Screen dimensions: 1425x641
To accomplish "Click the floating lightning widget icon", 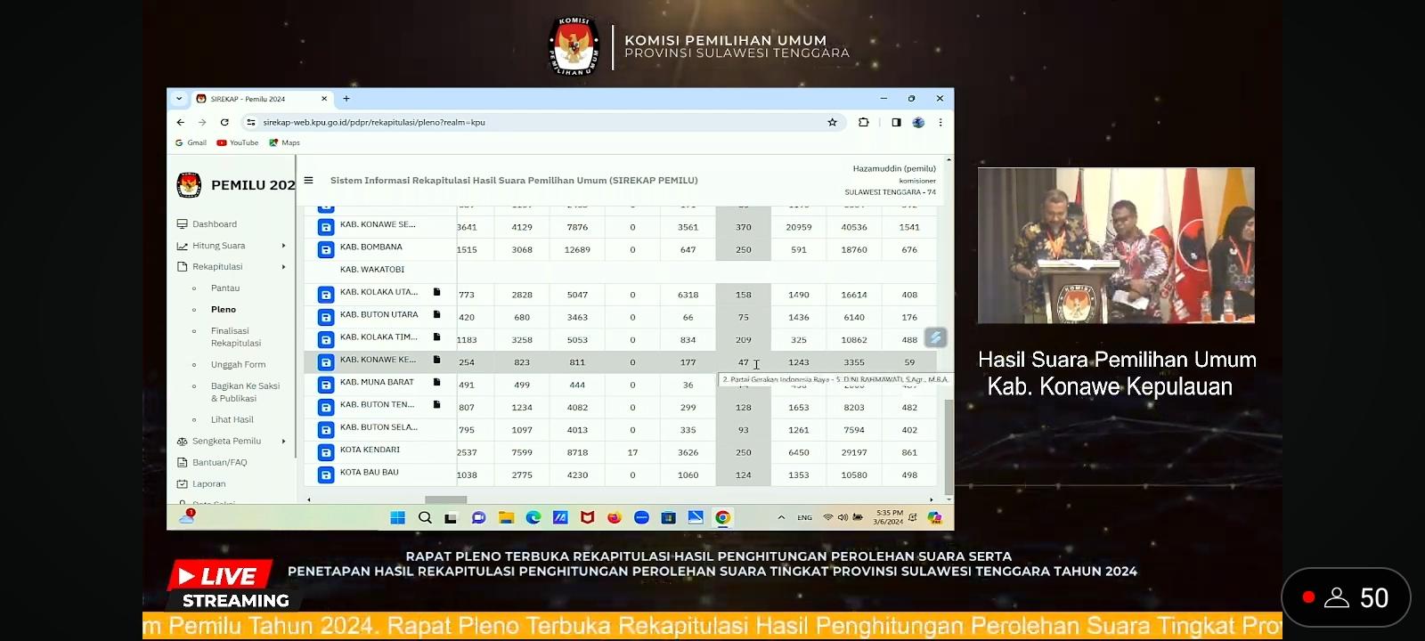I will click(x=935, y=337).
